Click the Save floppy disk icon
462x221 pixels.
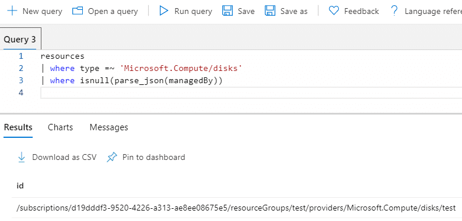click(x=228, y=11)
